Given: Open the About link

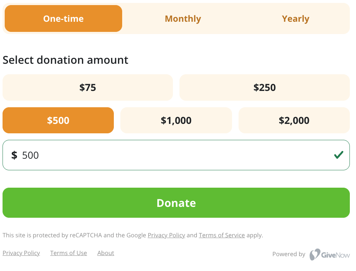Looking at the screenshot, I should (105, 253).
